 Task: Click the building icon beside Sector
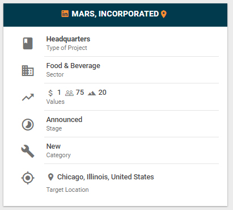click(28, 70)
